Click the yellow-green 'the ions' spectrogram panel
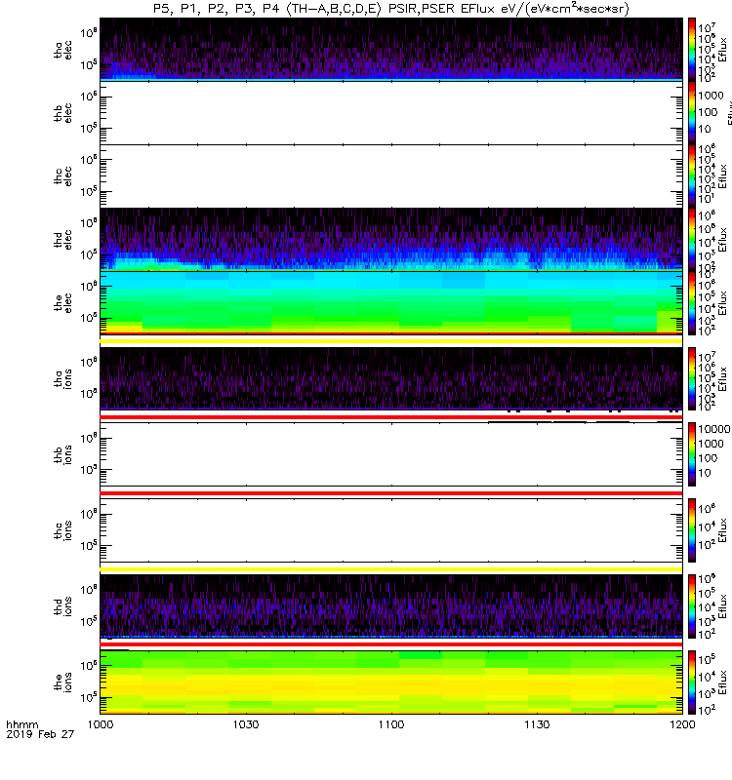This screenshot has width=732, height=780. 391,682
